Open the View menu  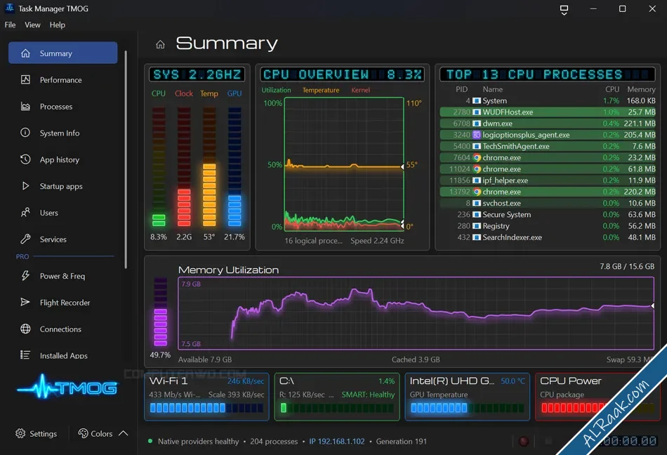pyautogui.click(x=32, y=25)
